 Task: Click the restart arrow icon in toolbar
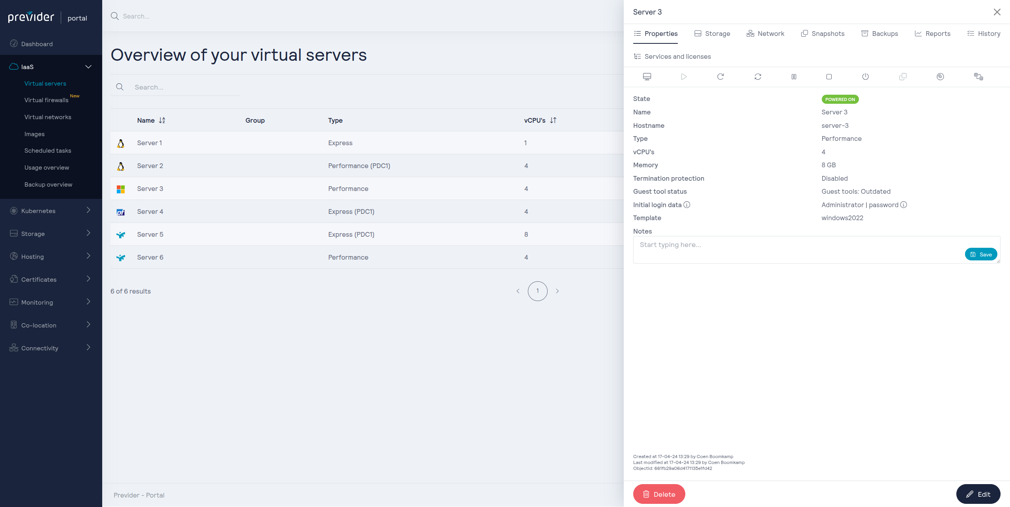720,77
